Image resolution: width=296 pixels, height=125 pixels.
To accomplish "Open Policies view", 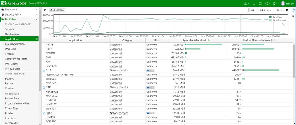I will click(x=9, y=113).
